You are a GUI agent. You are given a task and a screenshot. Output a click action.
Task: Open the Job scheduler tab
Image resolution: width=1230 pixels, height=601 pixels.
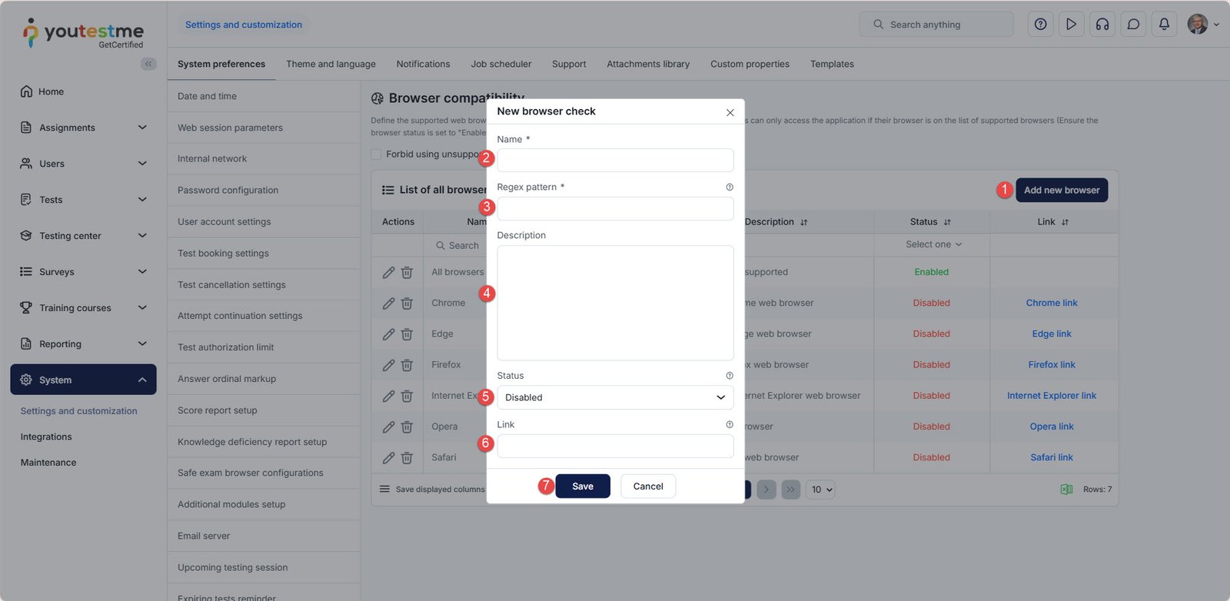tap(501, 65)
